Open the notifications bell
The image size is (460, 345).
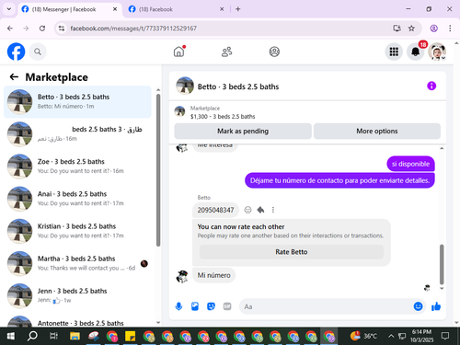pyautogui.click(x=416, y=52)
